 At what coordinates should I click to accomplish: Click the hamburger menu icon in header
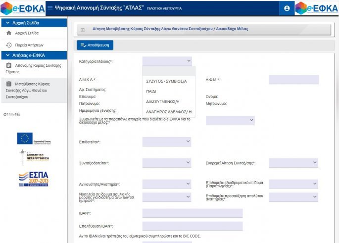click(50, 8)
